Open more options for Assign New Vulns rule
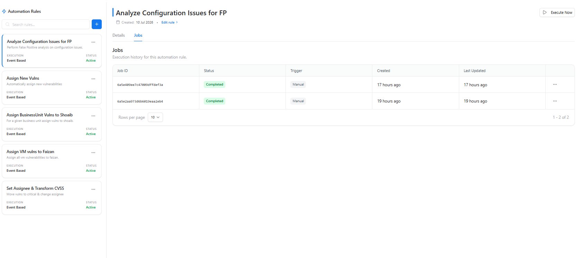 pos(93,79)
